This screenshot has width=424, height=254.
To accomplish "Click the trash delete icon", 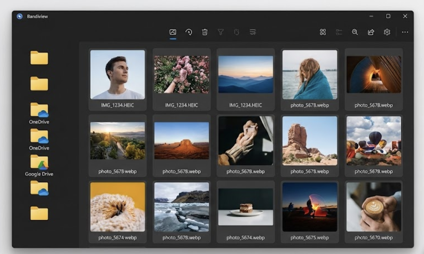I will [x=205, y=32].
